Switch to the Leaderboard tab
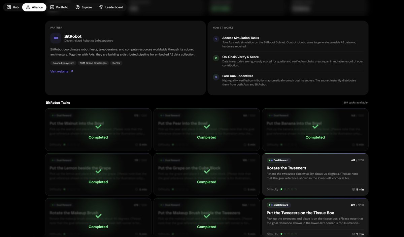The image size is (404, 237). (111, 7)
